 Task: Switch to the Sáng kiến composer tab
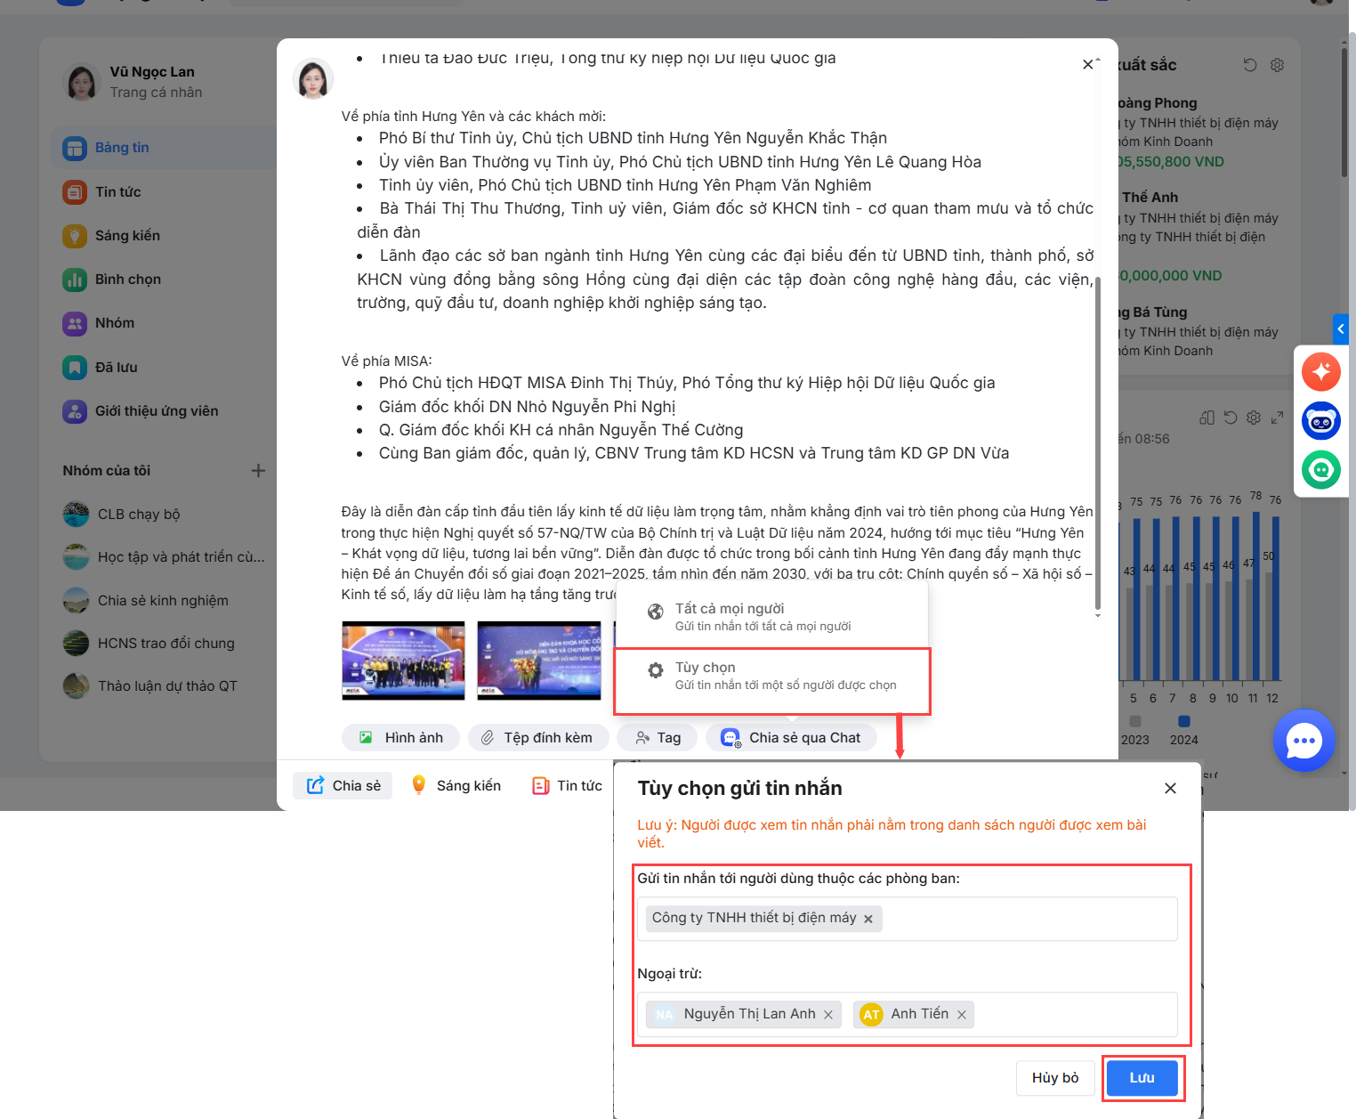pyautogui.click(x=456, y=785)
